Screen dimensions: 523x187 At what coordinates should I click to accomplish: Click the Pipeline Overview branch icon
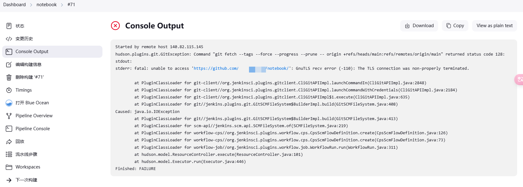pyautogui.click(x=9, y=116)
